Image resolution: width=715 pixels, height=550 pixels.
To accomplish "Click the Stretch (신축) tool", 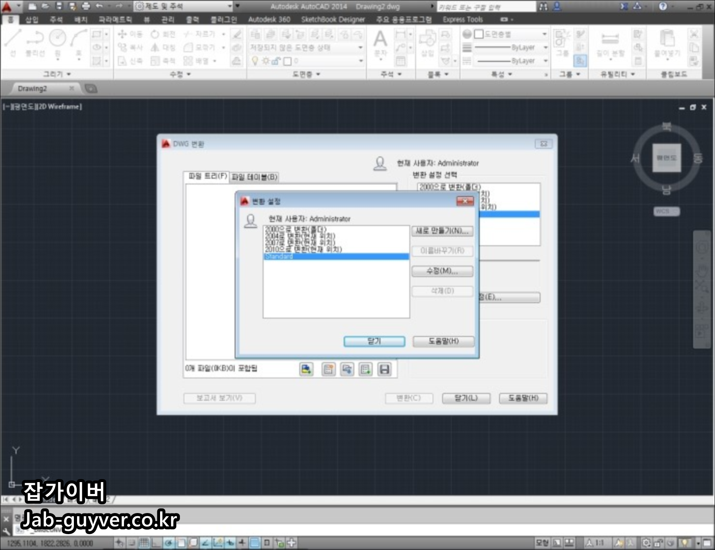I will point(130,61).
